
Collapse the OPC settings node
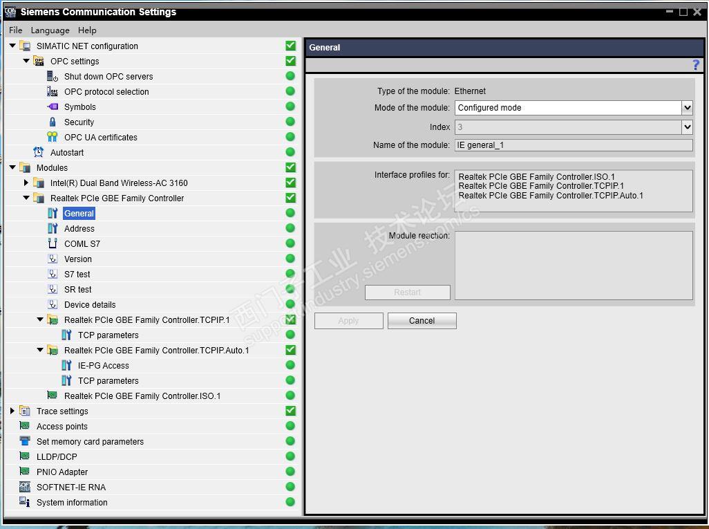(26, 61)
